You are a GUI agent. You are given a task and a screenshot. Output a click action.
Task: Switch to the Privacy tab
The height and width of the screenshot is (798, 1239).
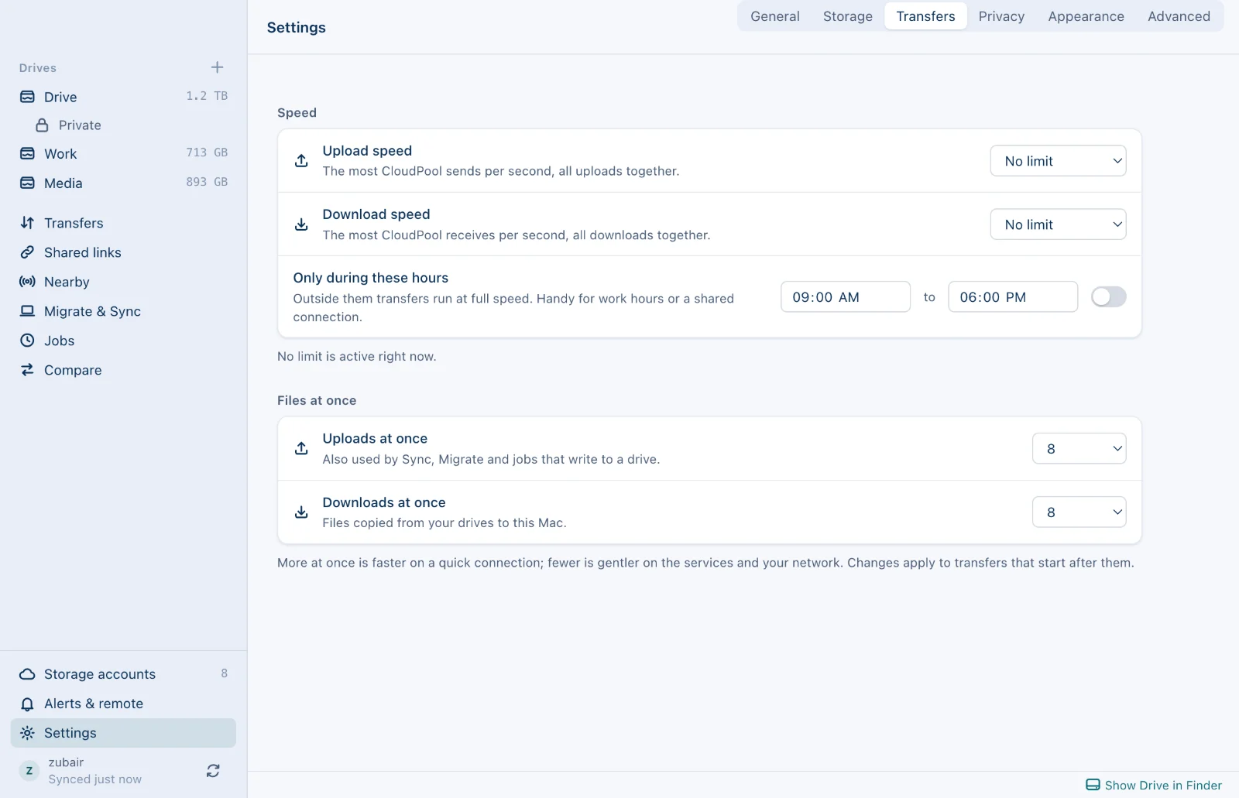pos(1001,16)
